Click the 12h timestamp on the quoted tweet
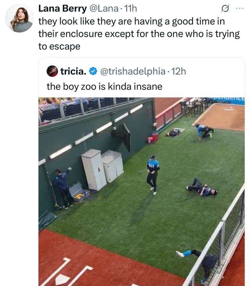250x286 pixels. click(179, 71)
